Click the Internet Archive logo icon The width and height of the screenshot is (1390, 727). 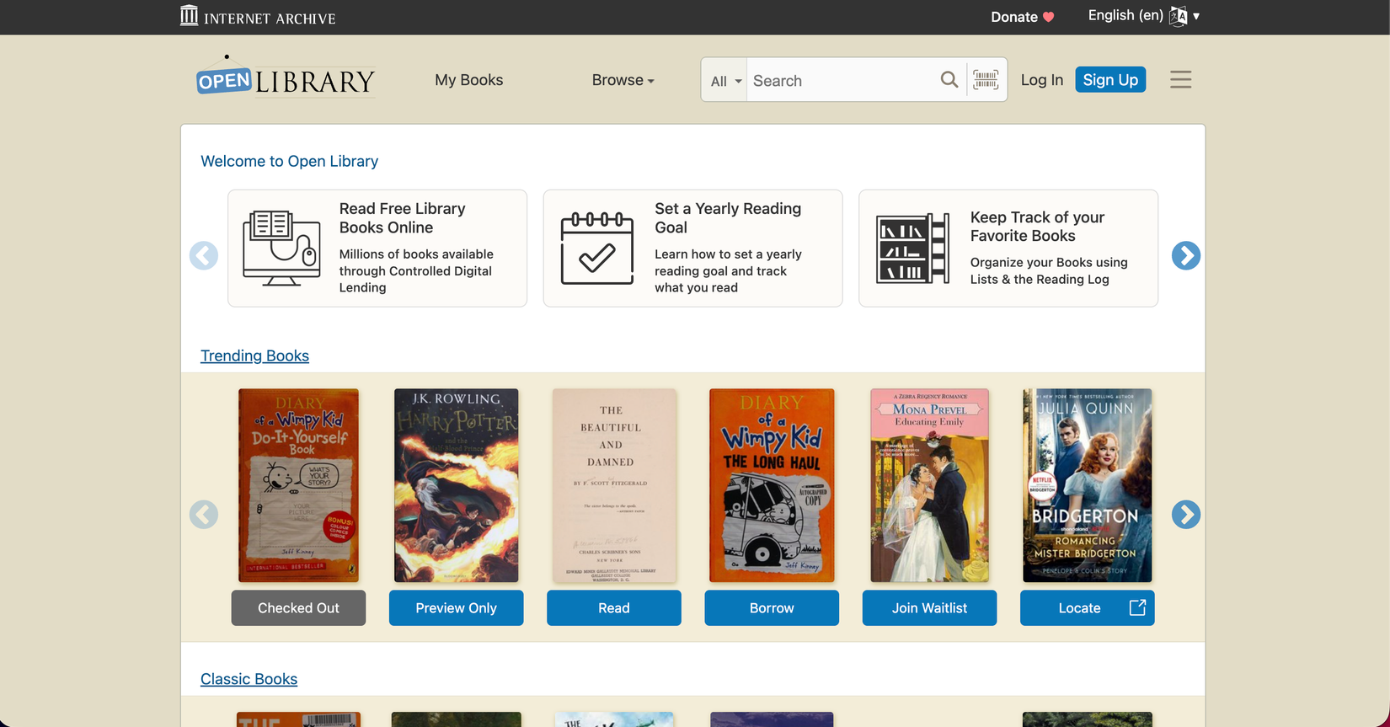pos(189,16)
